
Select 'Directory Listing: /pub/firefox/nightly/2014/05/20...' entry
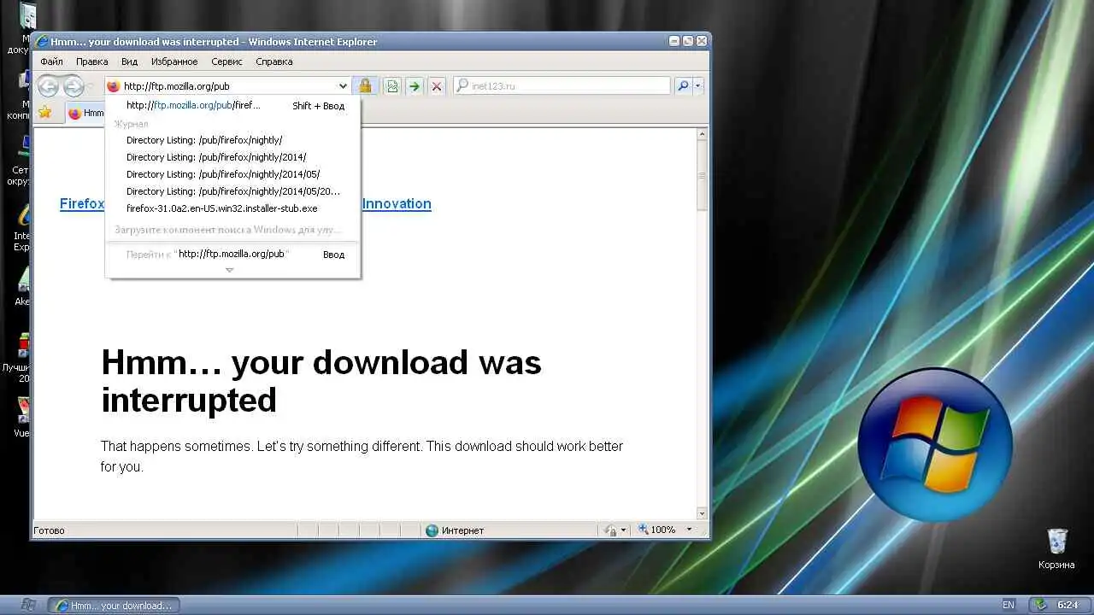[x=232, y=191]
